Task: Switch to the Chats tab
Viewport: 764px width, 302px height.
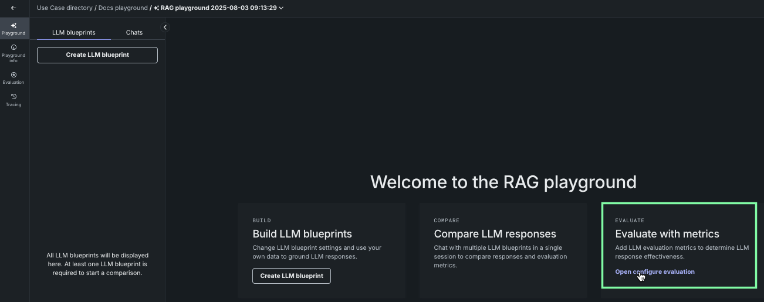Action: click(134, 32)
